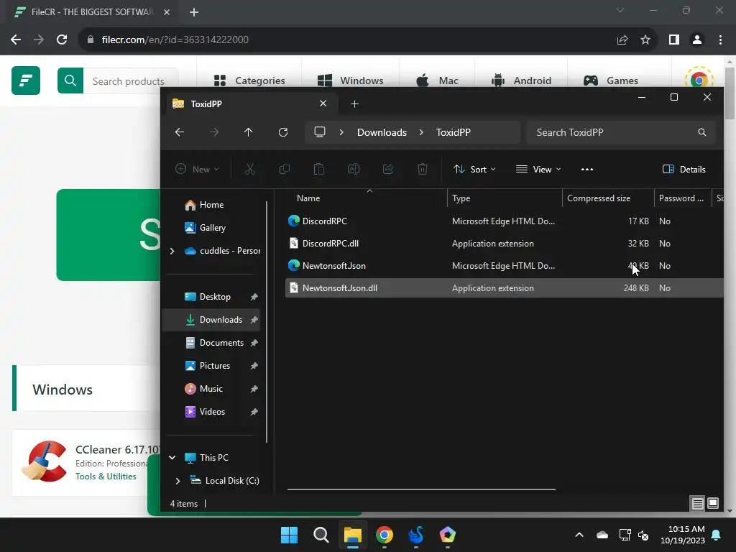Open the View dropdown

tap(538, 170)
